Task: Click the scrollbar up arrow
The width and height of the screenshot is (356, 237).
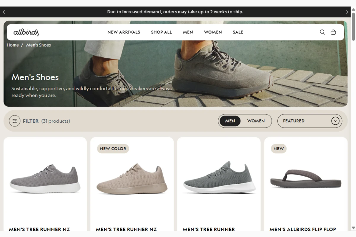Action: point(353,9)
